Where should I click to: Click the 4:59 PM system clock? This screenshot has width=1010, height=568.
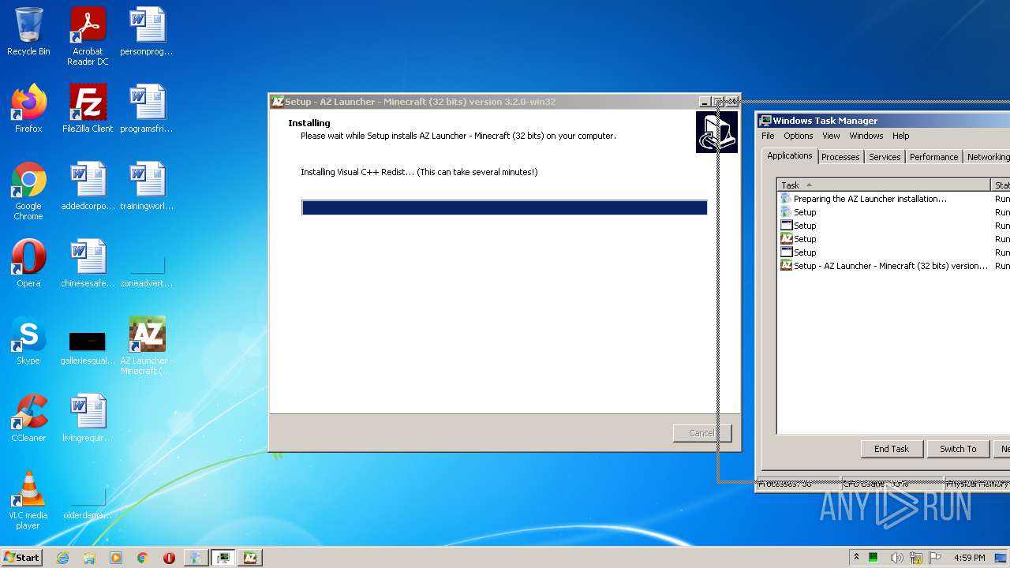click(x=970, y=558)
